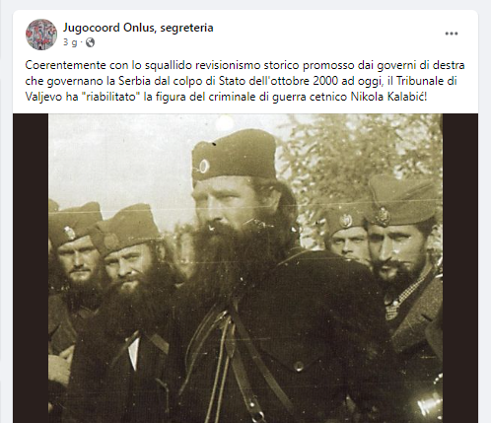Click the photo's left black margin
491x423 pixels.
(31, 268)
